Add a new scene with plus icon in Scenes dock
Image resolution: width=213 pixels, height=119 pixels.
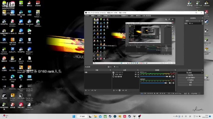pos(86,90)
